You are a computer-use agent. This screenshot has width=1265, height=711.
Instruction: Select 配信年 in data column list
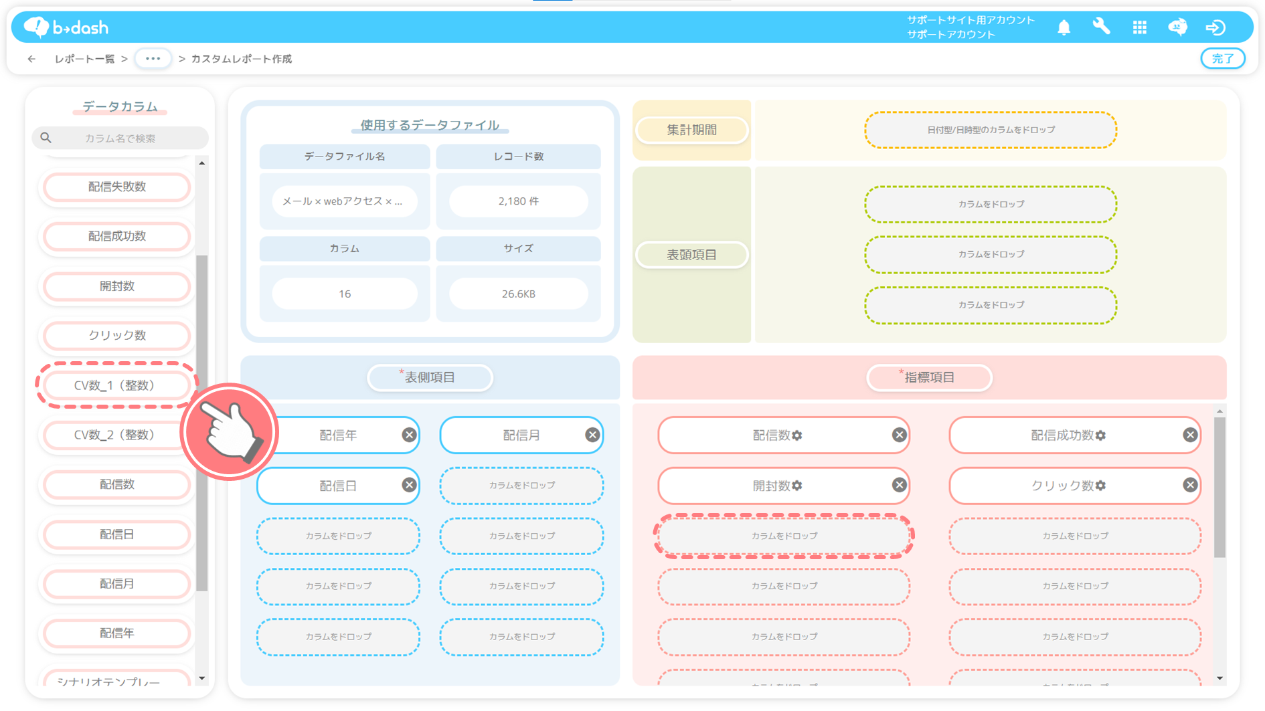tap(116, 633)
